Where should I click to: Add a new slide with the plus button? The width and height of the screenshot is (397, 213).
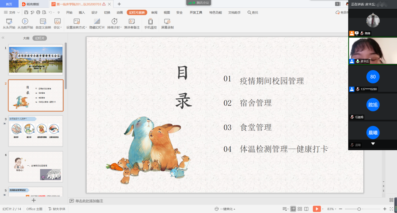(34, 200)
